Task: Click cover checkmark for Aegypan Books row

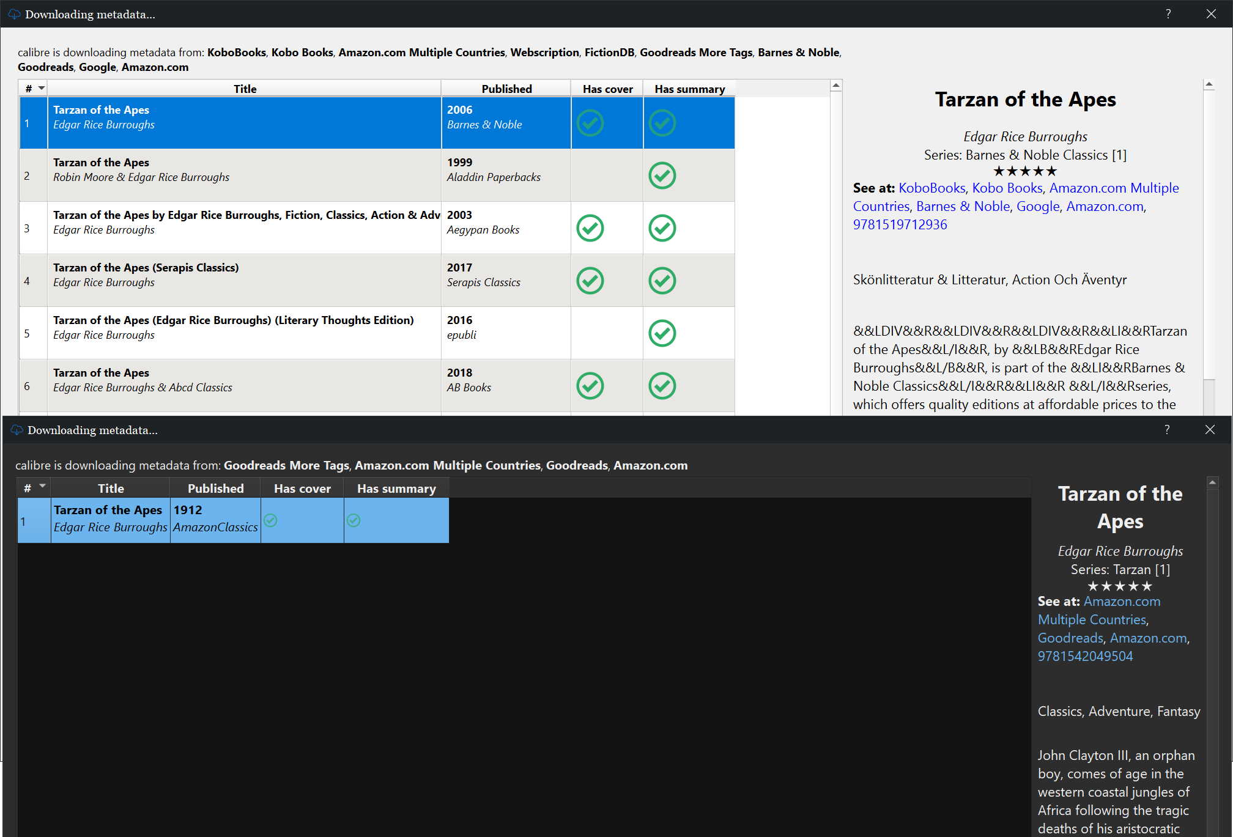Action: [590, 228]
